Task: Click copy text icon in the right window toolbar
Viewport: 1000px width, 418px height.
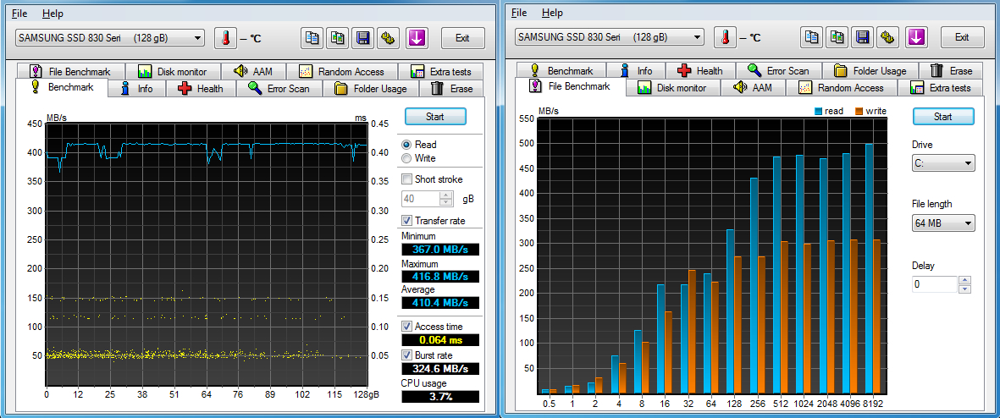Action: pos(812,37)
